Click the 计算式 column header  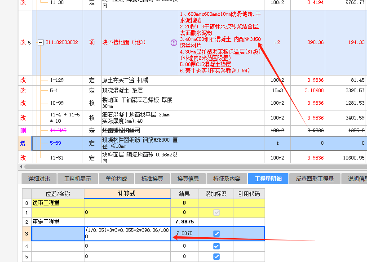(x=127, y=194)
